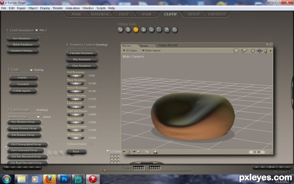The width and height of the screenshot is (294, 184).
Task: Click the Reset button under Dynamics Controls
Action: coord(76,152)
